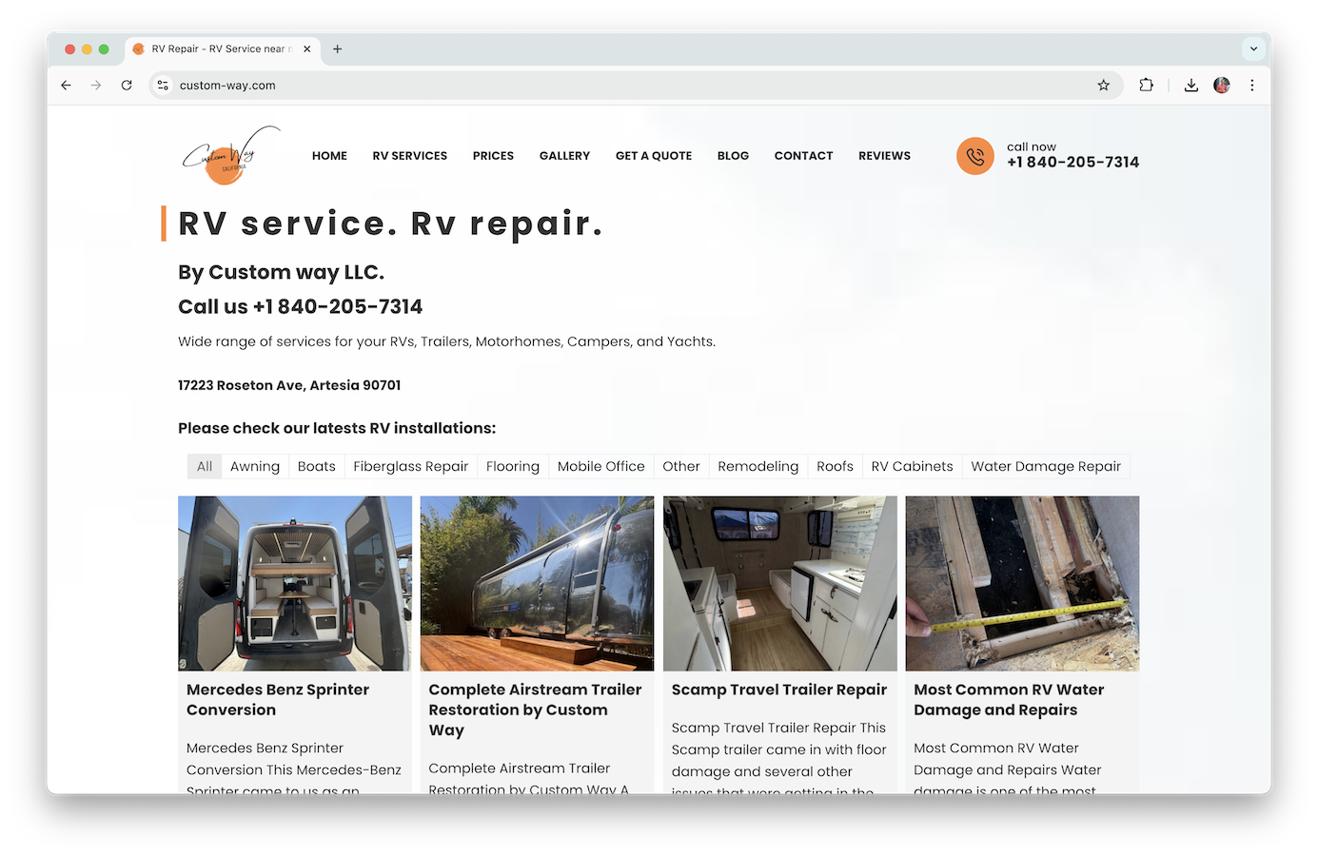Image resolution: width=1318 pixels, height=856 pixels.
Task: Close the RV Repair browser tab
Action: click(x=306, y=49)
